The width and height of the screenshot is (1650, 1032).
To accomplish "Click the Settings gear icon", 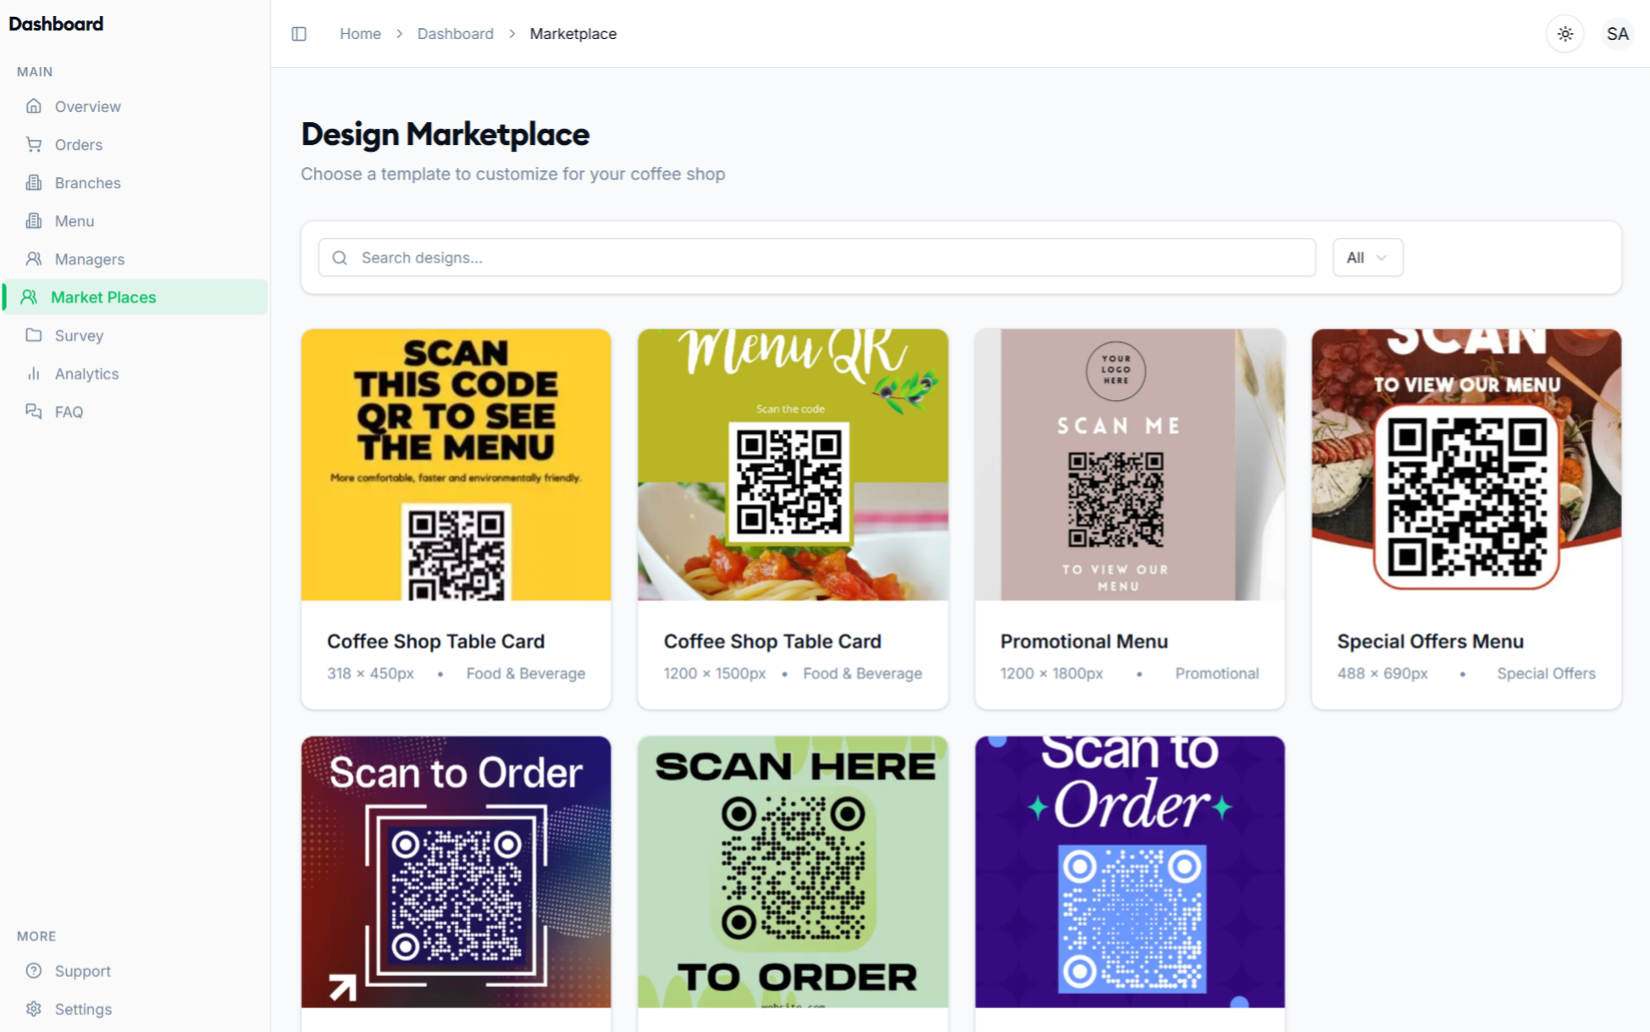I will pos(34,1009).
